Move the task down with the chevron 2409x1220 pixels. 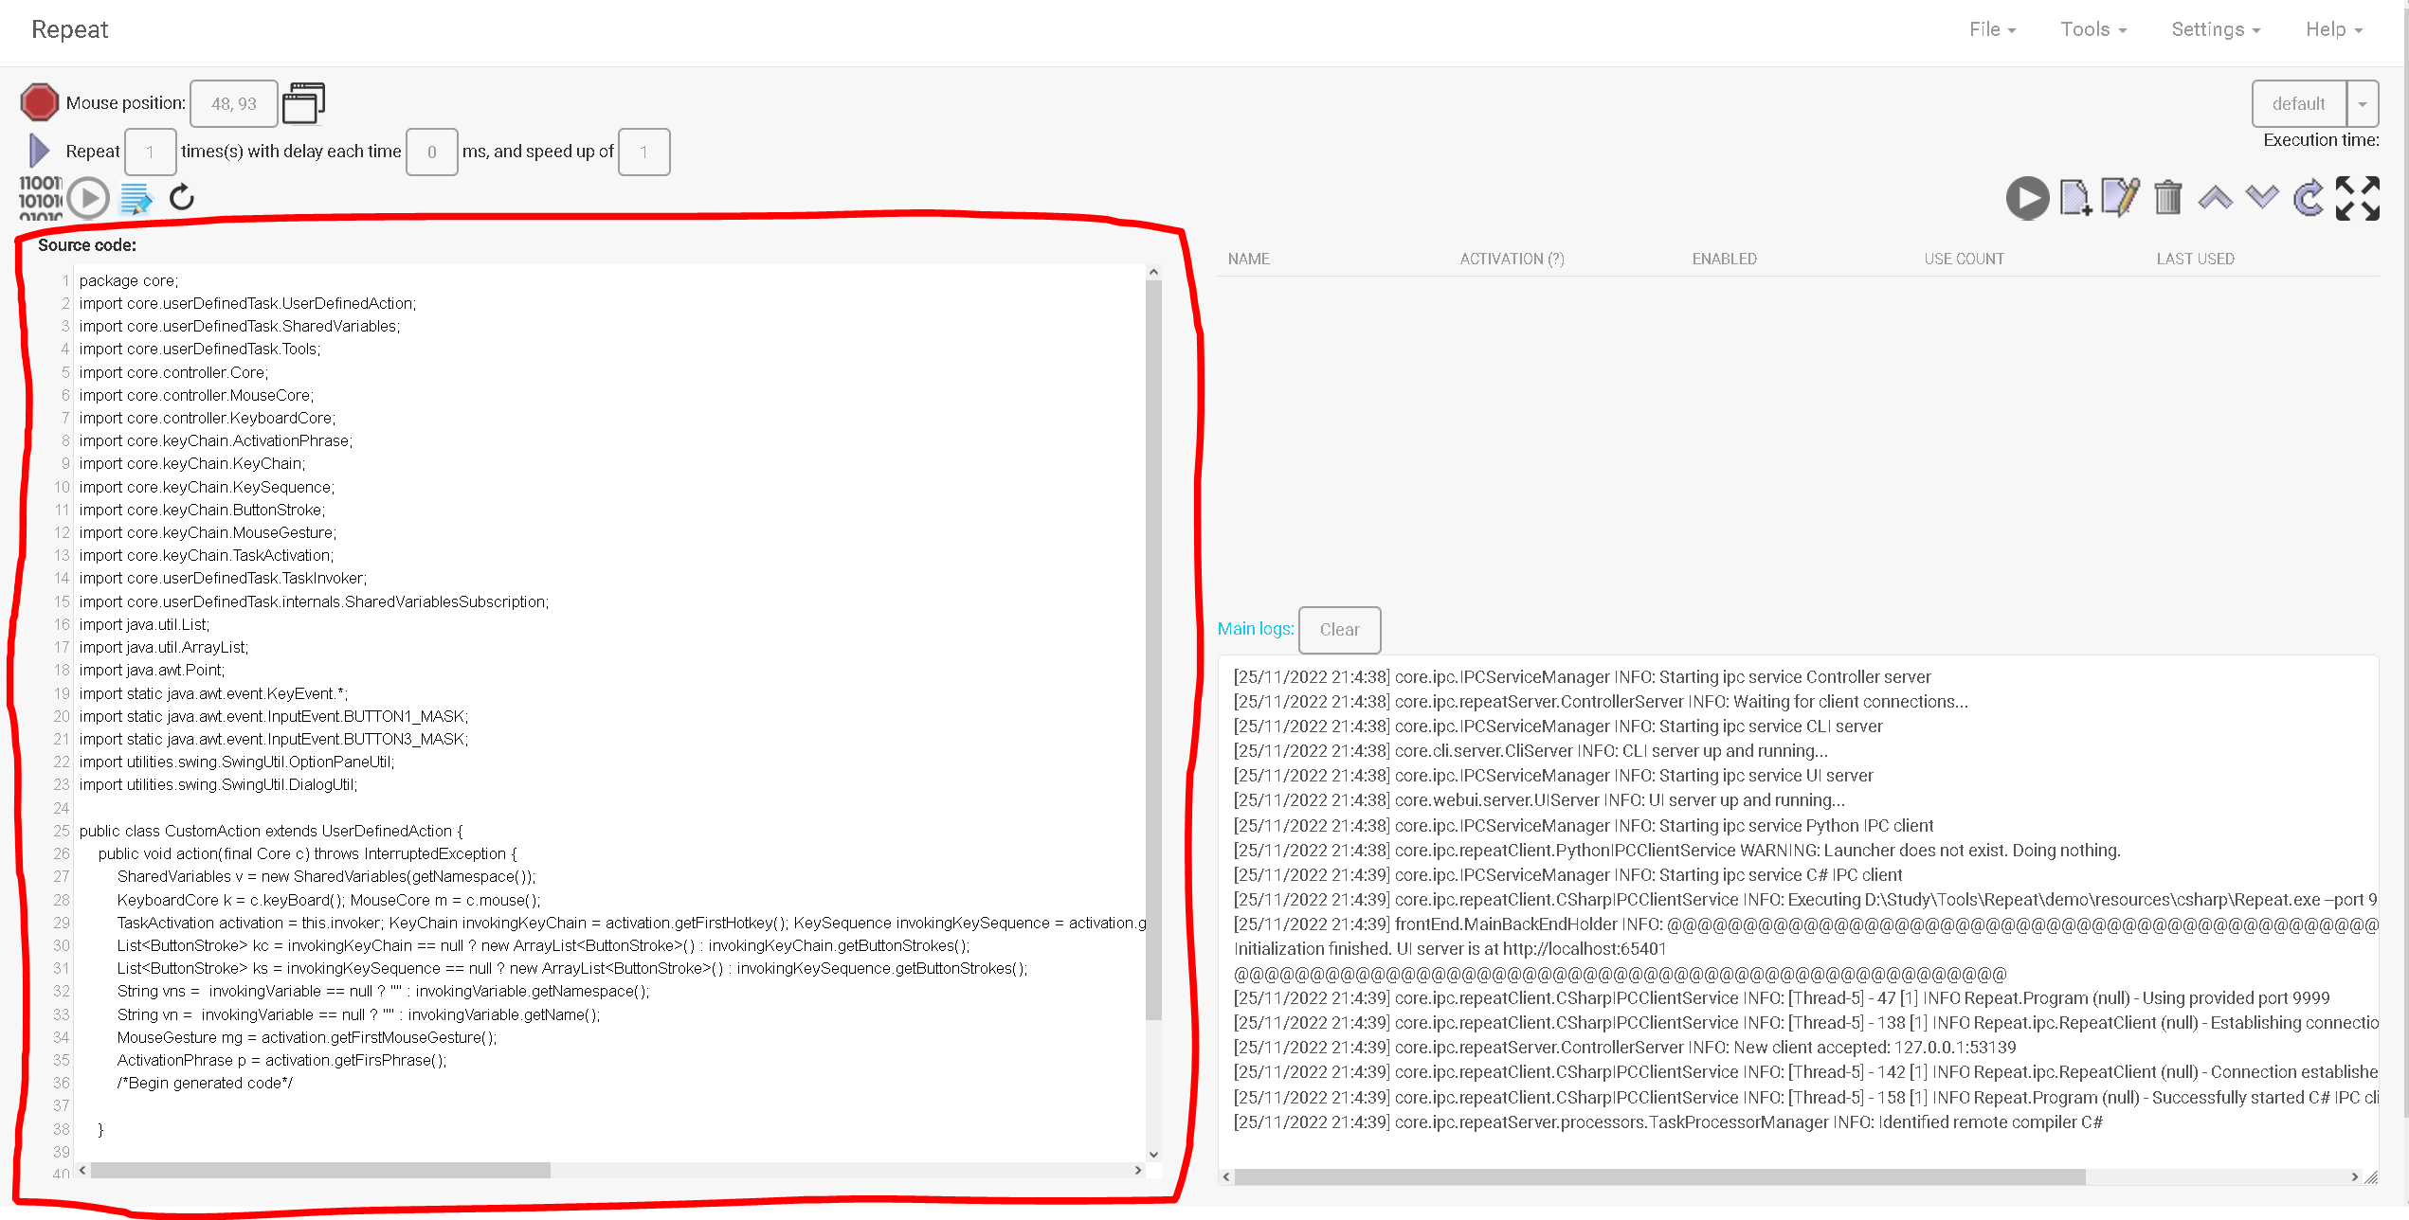pyautogui.click(x=2262, y=198)
